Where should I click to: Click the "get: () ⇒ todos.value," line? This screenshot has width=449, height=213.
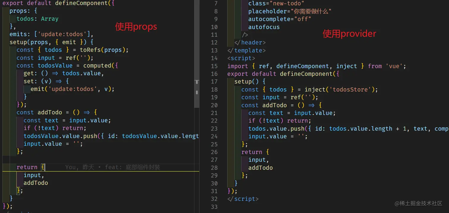[x=64, y=73]
